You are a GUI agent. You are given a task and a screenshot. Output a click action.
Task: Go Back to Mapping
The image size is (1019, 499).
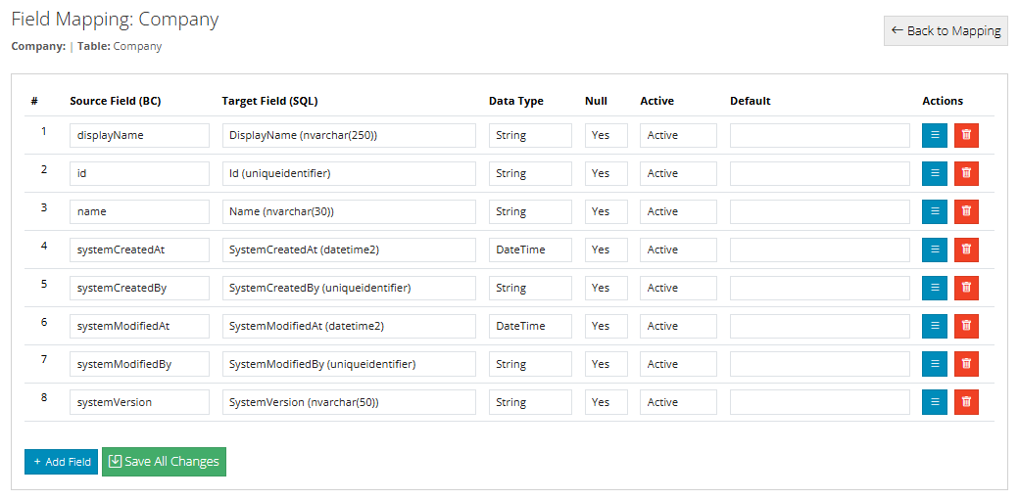946,30
